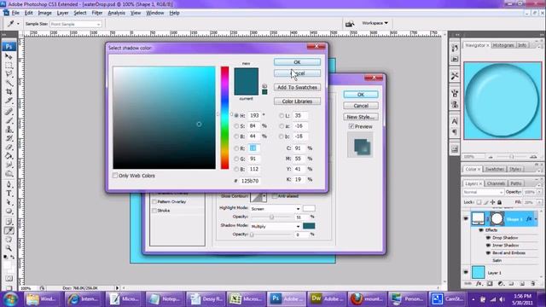Open Shadow Mode Multiply dropdown
This screenshot has width=546, height=307.
[x=275, y=226]
